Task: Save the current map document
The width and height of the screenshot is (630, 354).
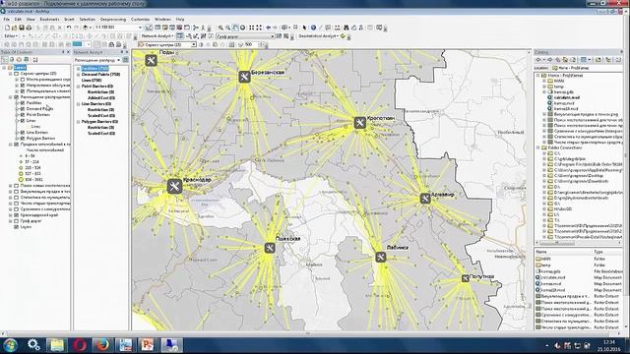Action: [22, 28]
